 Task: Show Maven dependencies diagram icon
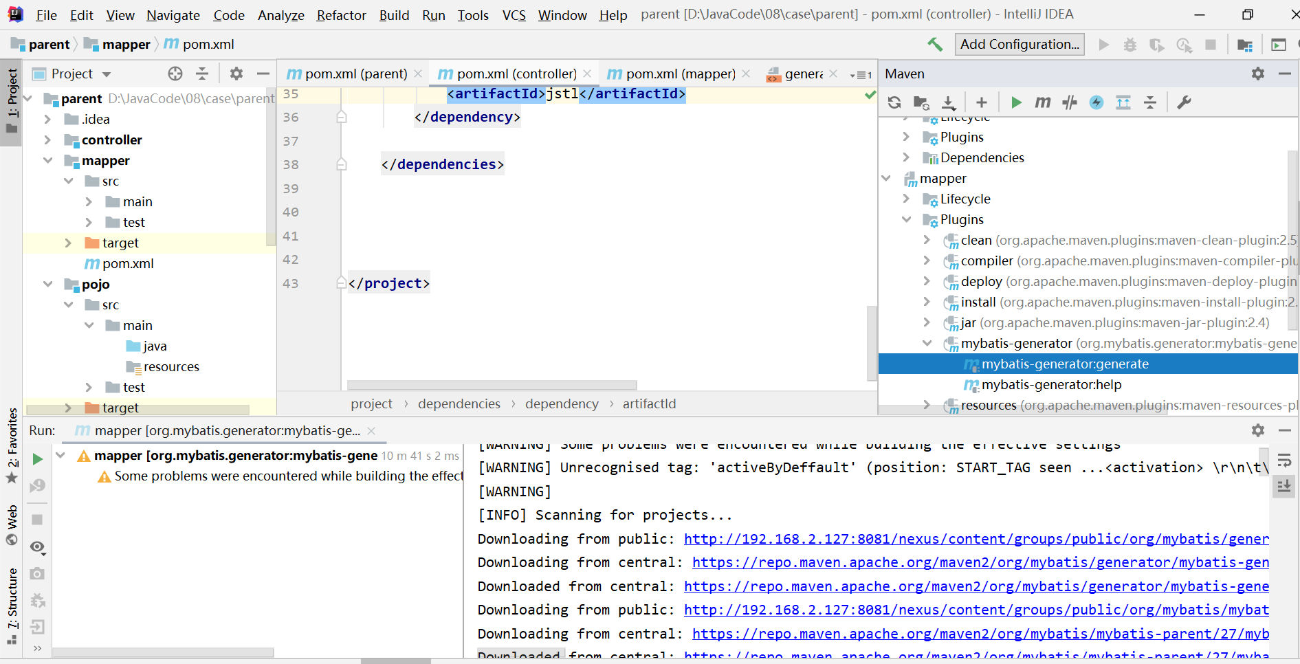1123,102
